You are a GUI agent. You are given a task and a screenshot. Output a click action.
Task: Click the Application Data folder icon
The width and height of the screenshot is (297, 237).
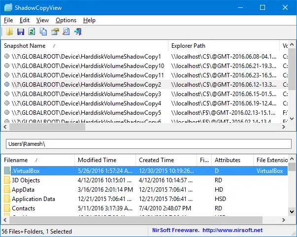tap(7, 199)
